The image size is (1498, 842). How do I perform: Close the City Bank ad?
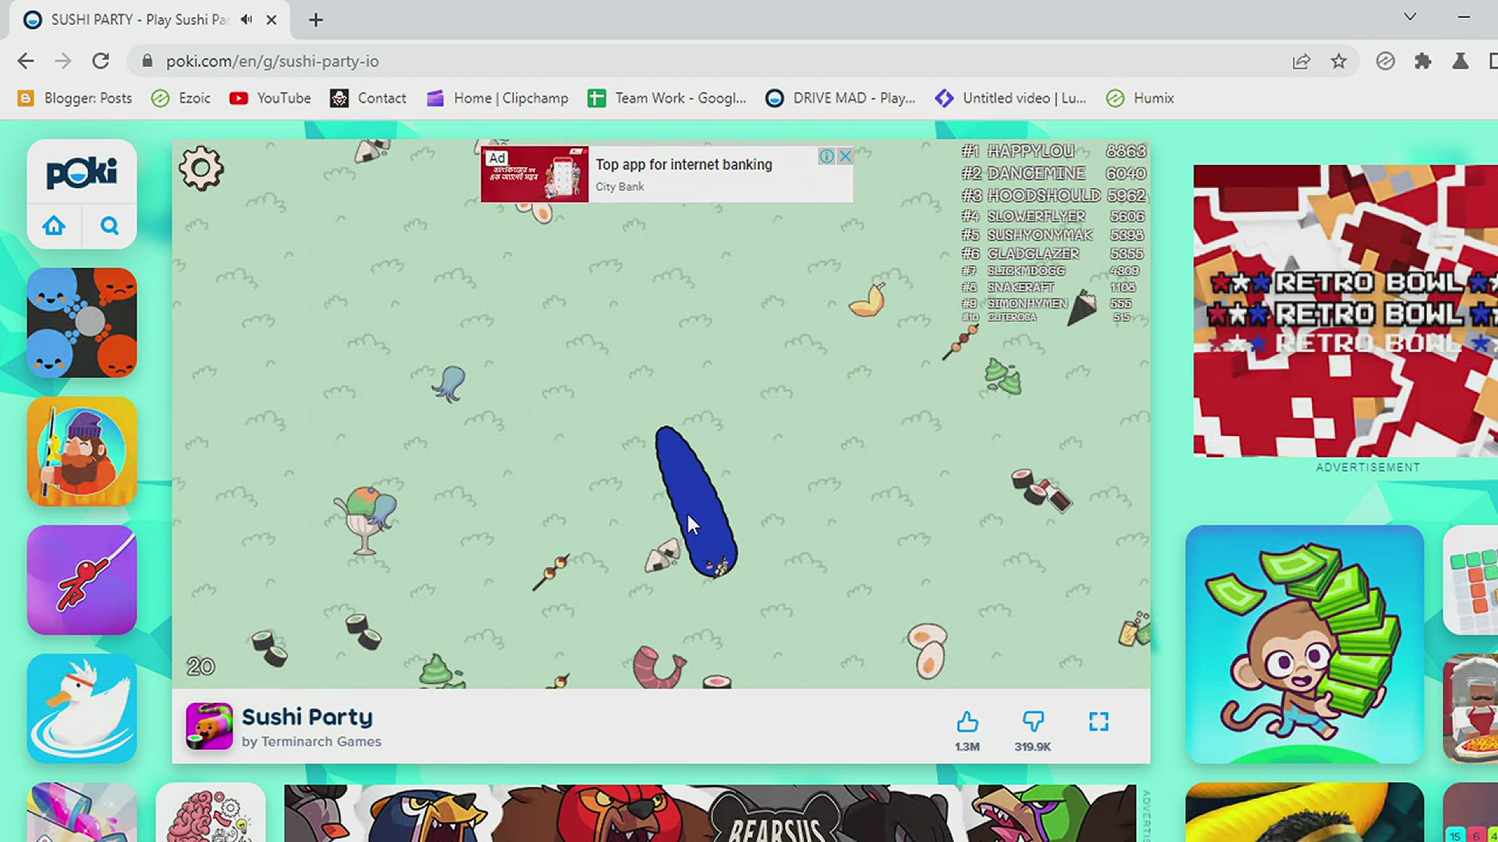pos(845,156)
